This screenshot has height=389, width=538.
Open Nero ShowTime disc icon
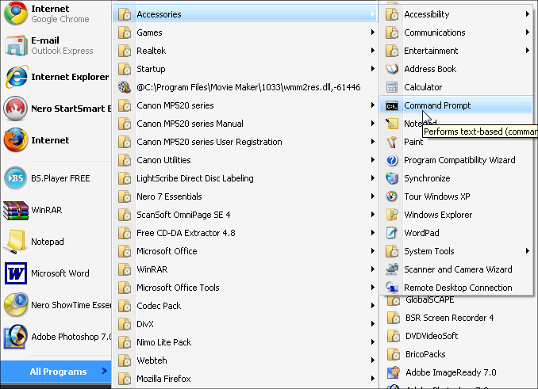tap(15, 305)
